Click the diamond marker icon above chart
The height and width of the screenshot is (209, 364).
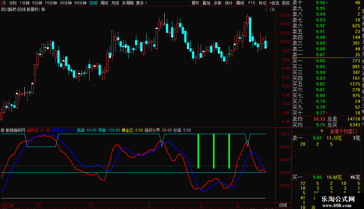click(x=266, y=10)
